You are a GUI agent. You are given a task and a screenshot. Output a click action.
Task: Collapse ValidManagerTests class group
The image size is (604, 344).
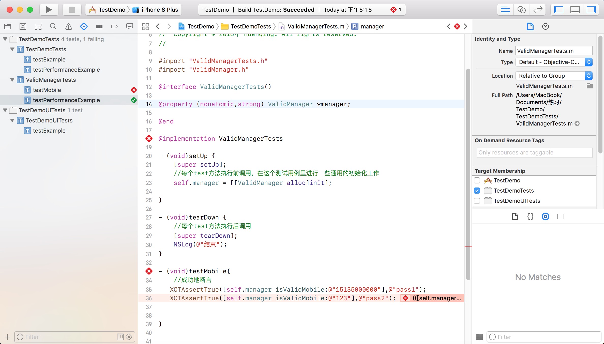pyautogui.click(x=12, y=80)
